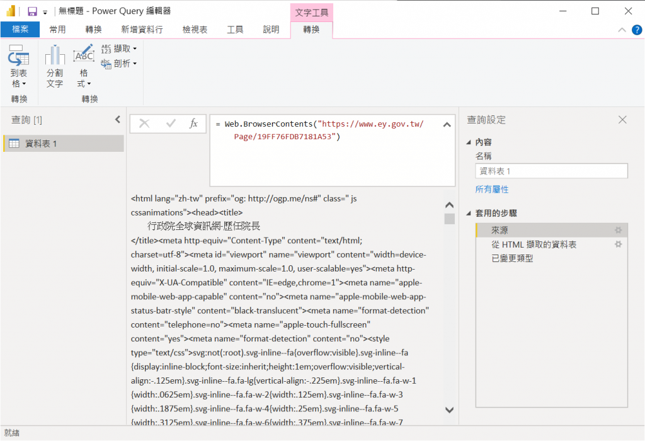Open the quick access toolbar dropdown arrow
This screenshot has height=441, width=645.
point(45,13)
